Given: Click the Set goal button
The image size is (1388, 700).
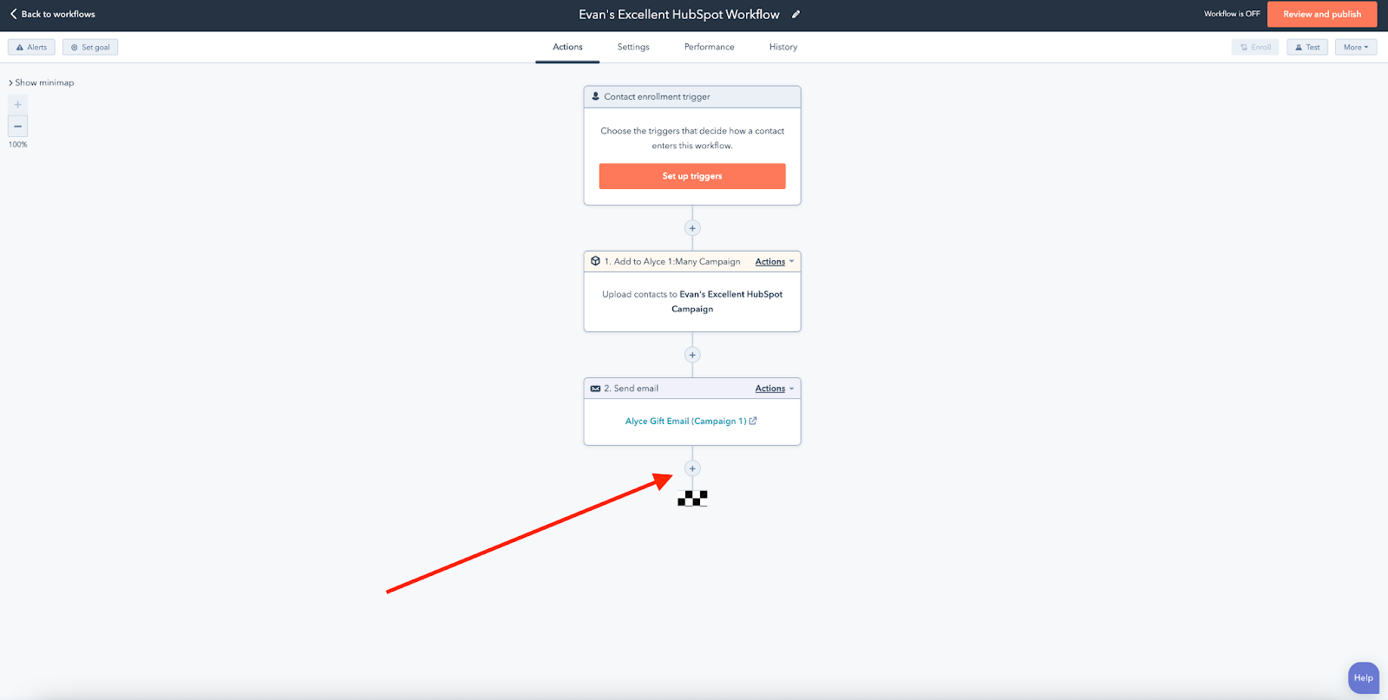Looking at the screenshot, I should (90, 47).
